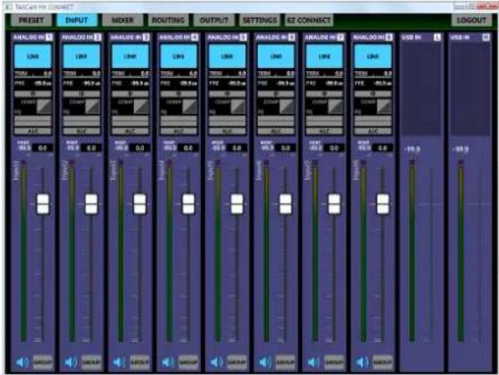Switch to the SETTINGS tab
Screen dimensions: 499x375
[260, 20]
